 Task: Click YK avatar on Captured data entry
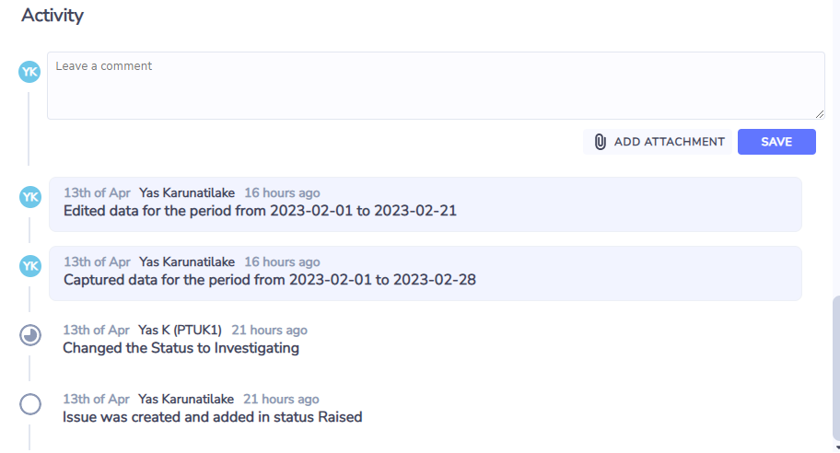[x=30, y=266]
